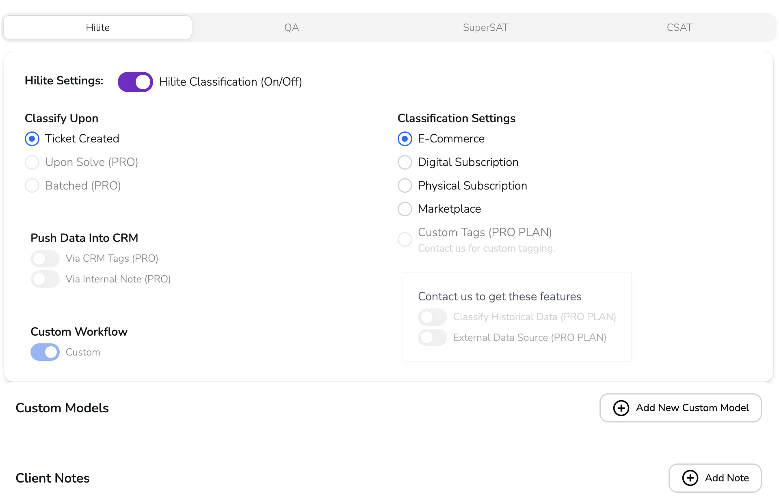Image resolution: width=779 pixels, height=500 pixels.
Task: Click the plus icon beside Add Note
Action: click(690, 478)
